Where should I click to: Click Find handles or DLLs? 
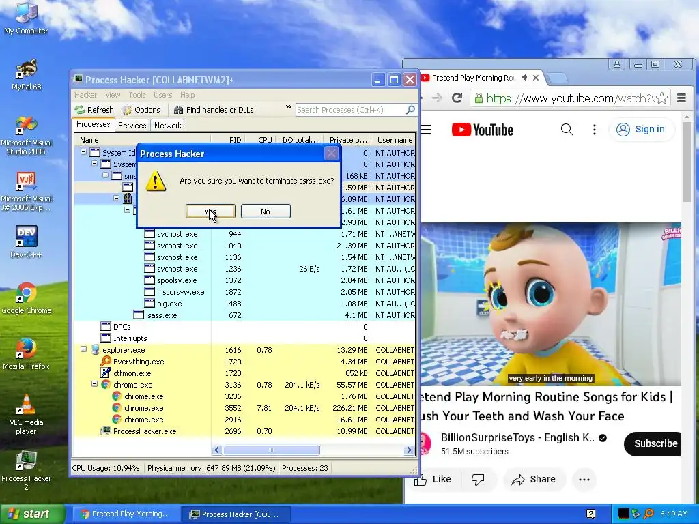pos(214,110)
